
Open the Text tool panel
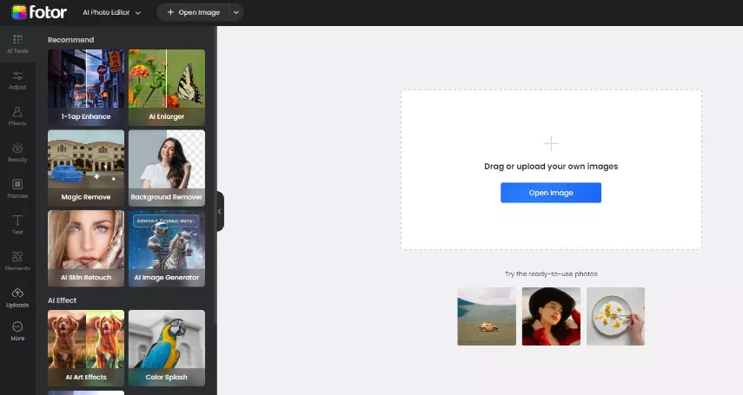coord(17,225)
